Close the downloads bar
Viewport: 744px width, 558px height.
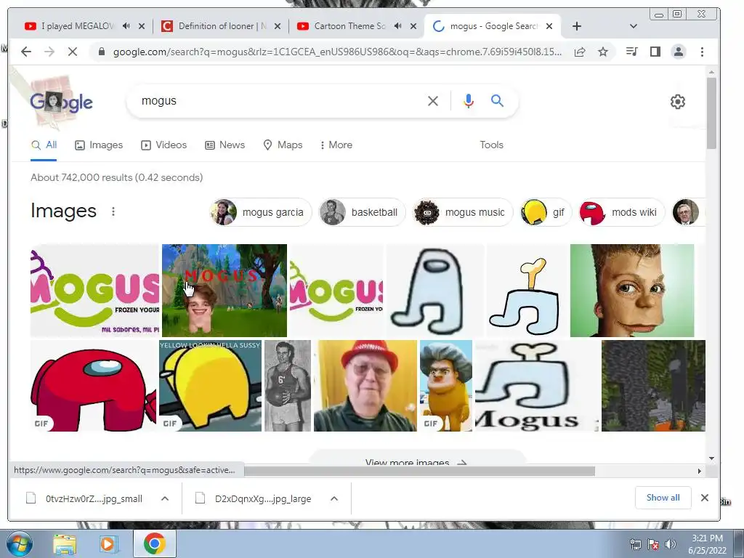tap(705, 497)
